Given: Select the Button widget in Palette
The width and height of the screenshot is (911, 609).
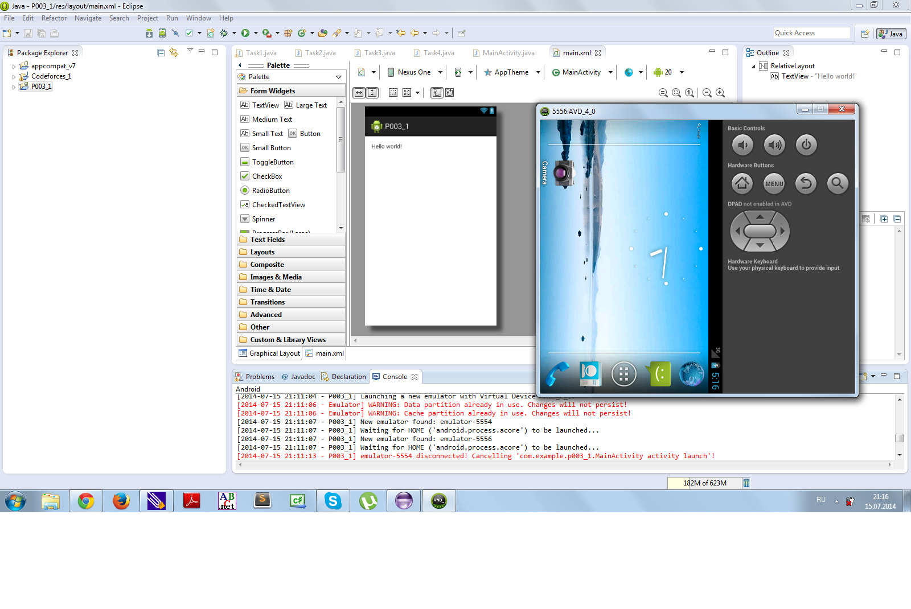Looking at the screenshot, I should [305, 134].
